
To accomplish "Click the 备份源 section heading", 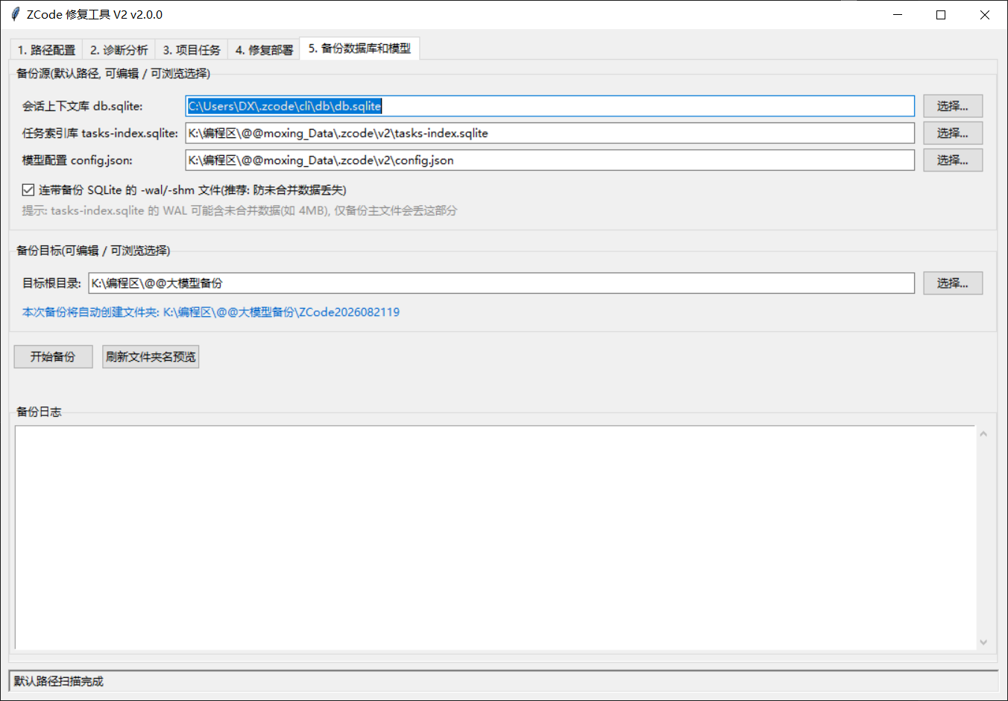I will (x=113, y=73).
